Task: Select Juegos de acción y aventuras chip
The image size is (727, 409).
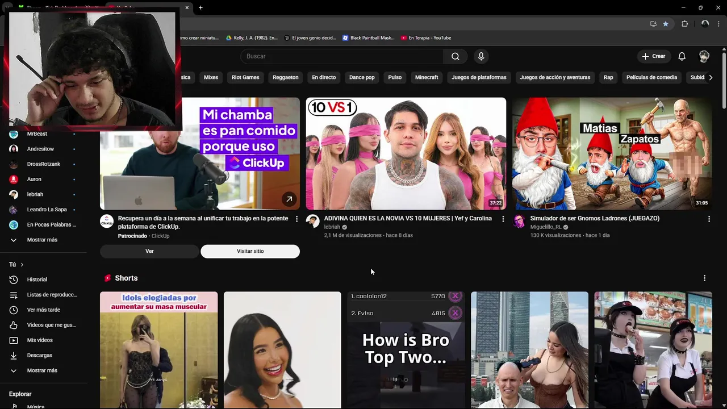Action: pos(555,77)
